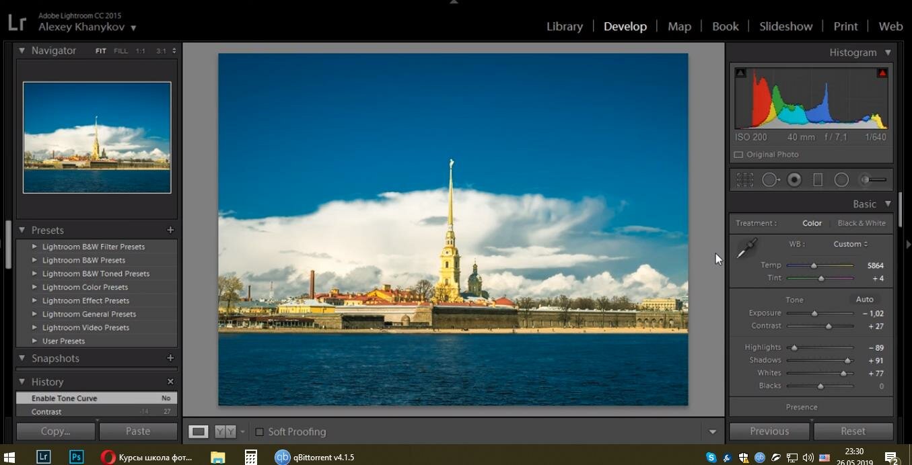
Task: Set Navigator zoom to FILL
Action: [120, 51]
